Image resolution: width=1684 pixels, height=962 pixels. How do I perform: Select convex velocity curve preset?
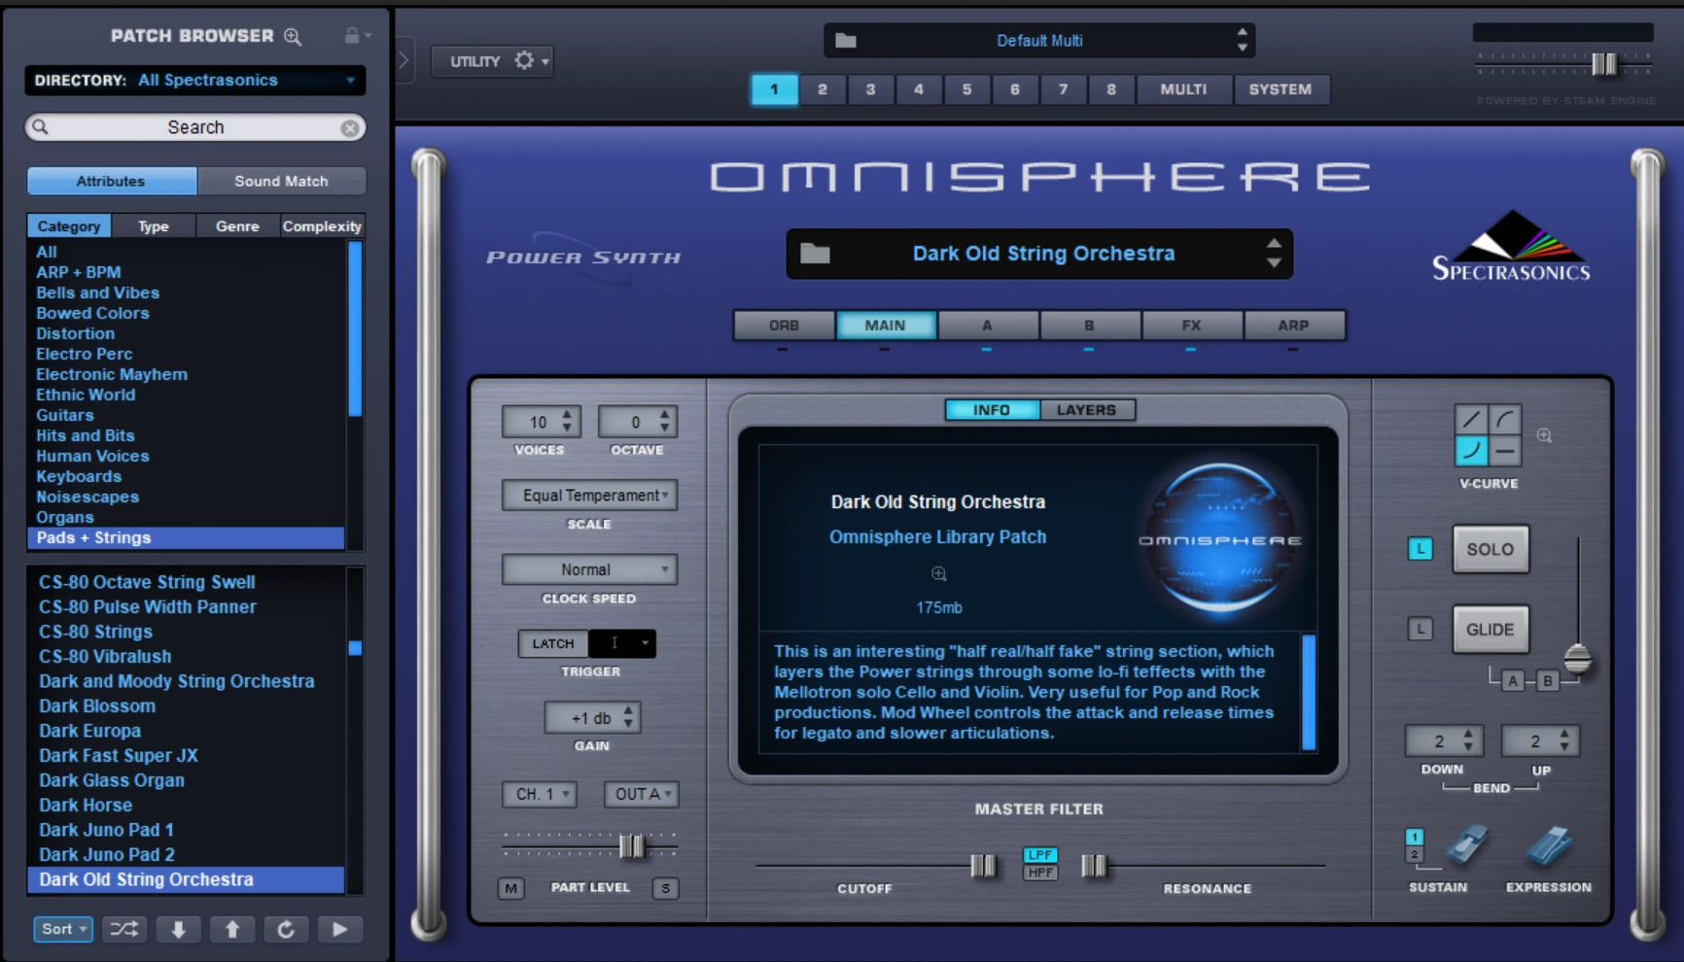pos(1505,420)
